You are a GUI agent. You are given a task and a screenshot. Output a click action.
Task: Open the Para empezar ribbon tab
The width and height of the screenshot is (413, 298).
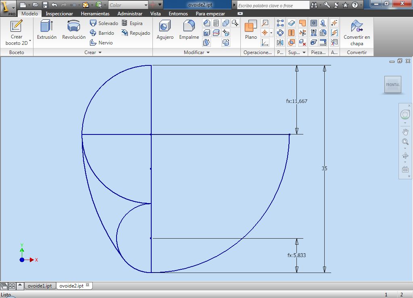pyautogui.click(x=210, y=13)
